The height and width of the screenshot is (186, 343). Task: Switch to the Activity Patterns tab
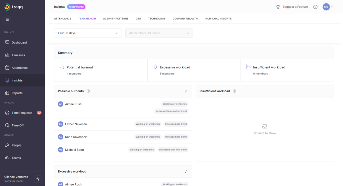116,19
